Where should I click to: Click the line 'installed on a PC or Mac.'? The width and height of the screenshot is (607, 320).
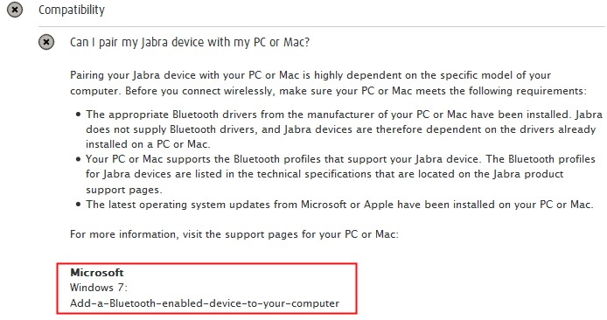pos(148,144)
